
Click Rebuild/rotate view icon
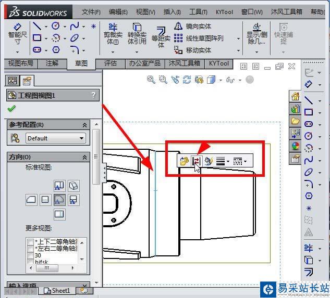tap(187, 80)
